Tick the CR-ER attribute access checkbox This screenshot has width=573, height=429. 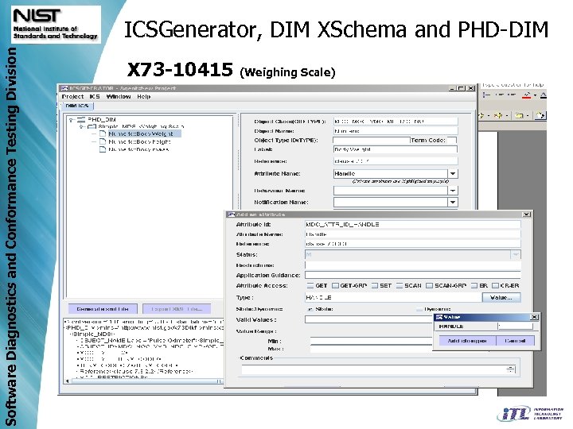tap(495, 286)
